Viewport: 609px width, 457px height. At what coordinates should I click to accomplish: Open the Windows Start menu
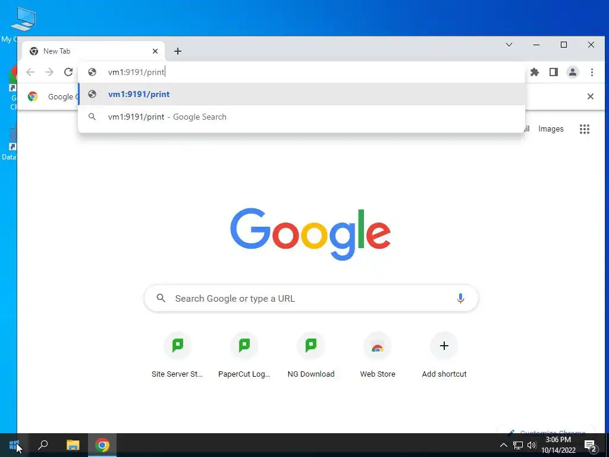(14, 445)
